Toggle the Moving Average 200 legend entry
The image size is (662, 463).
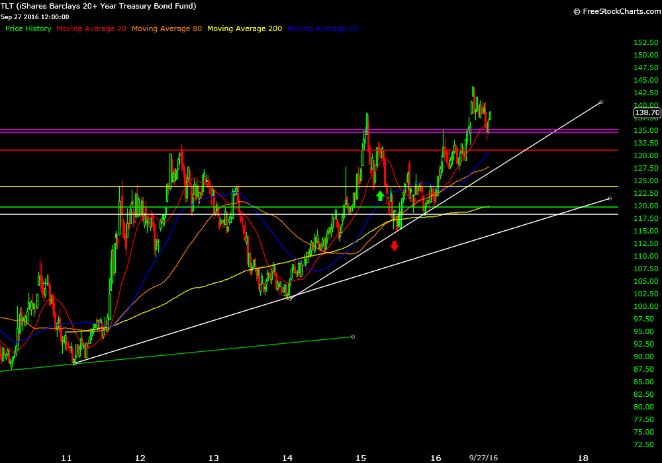[x=244, y=29]
